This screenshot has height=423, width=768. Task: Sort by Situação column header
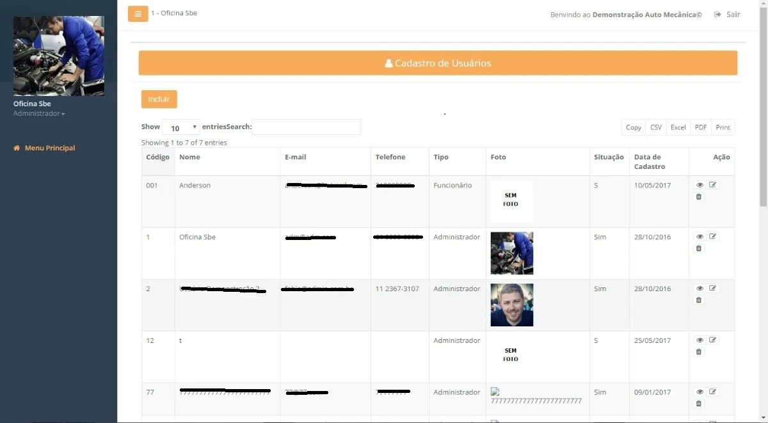click(609, 161)
